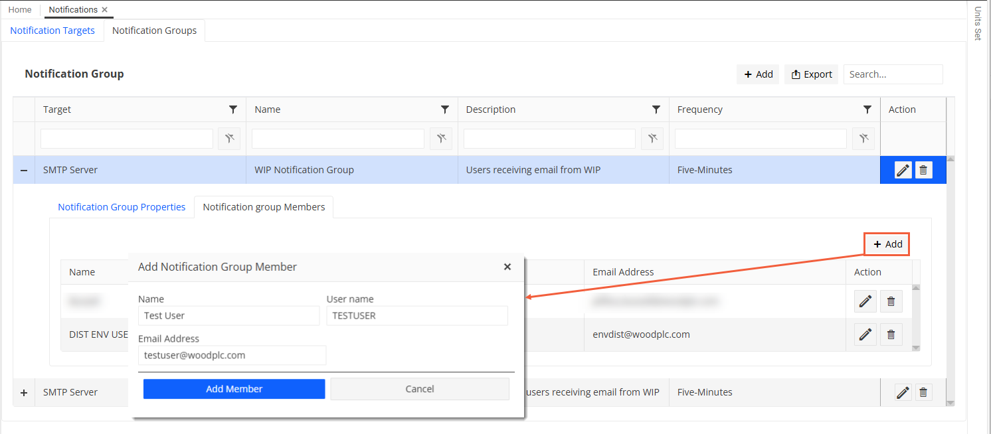Edit the second SMTP Server group row
Screen dimensions: 991x434
coord(903,392)
